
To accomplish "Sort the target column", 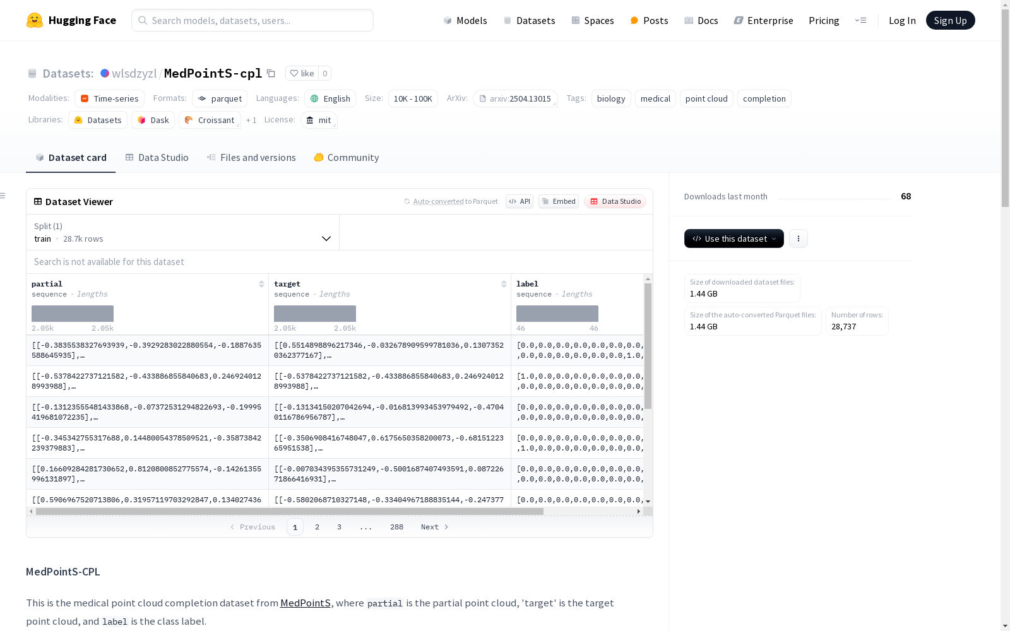I will pos(504,284).
